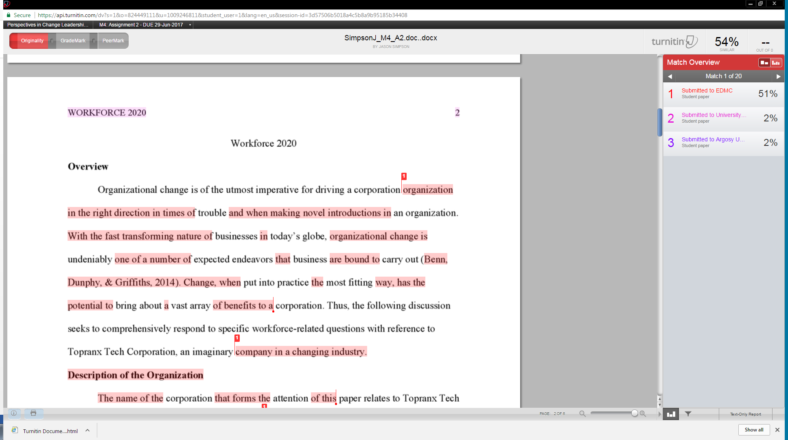
Task: Advance to the next match with right arrow
Action: [x=779, y=76]
